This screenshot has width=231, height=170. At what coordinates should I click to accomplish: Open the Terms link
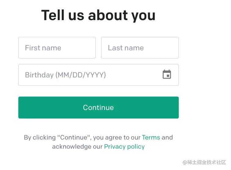[151, 137]
